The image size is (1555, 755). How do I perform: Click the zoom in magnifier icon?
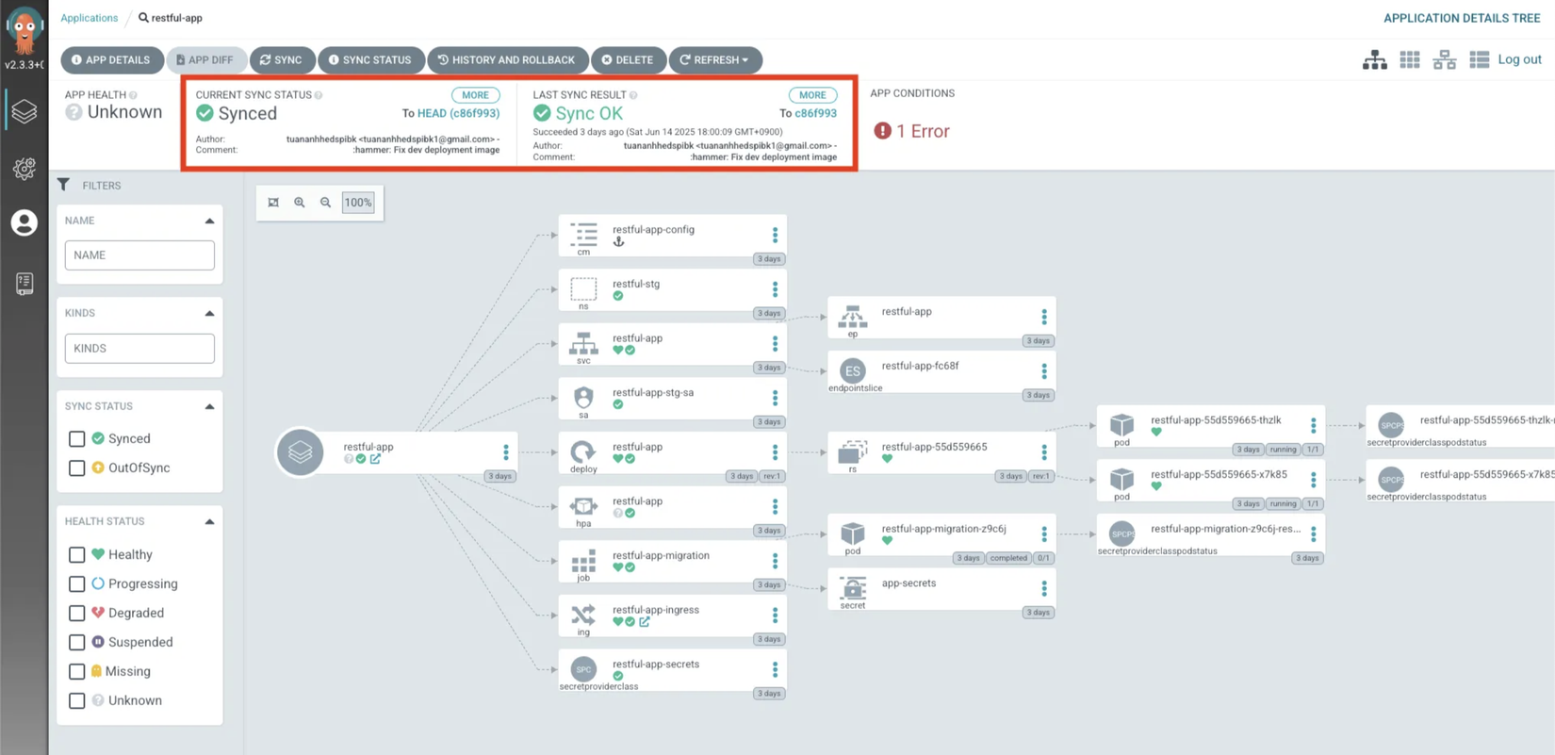click(300, 203)
